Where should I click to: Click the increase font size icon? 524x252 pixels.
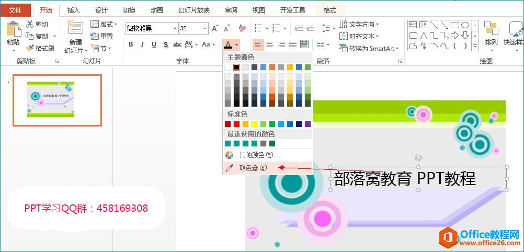tap(215, 28)
